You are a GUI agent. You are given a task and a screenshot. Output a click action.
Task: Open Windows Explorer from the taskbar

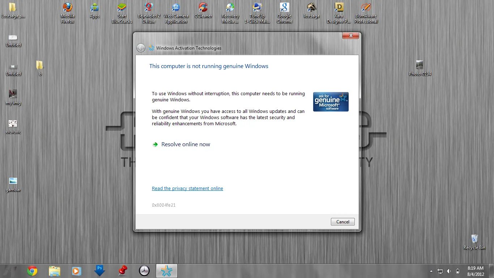(55, 271)
